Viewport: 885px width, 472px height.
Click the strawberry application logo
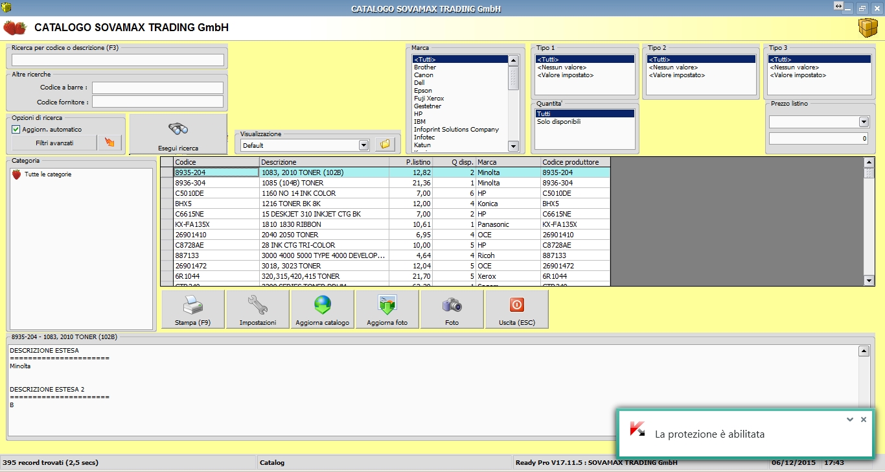15,28
